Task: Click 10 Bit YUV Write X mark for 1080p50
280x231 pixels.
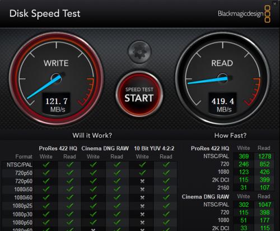Action: coord(142,223)
